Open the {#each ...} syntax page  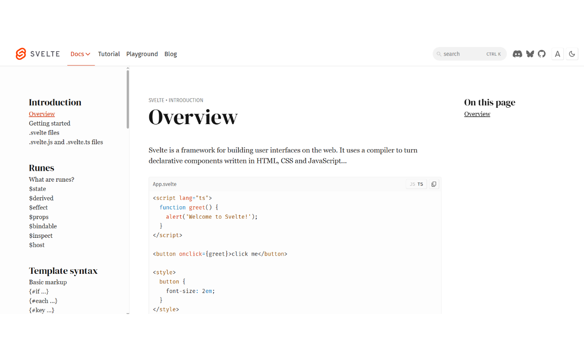pyautogui.click(x=43, y=301)
